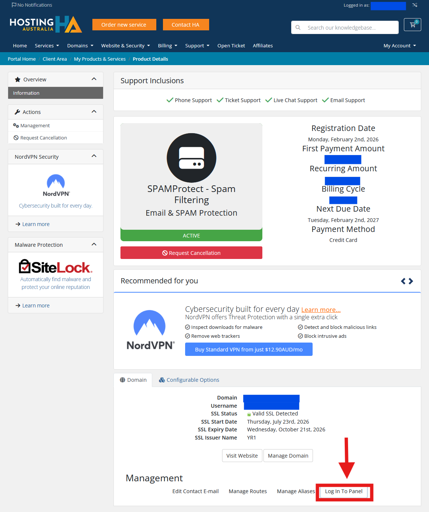Click the 'Live Chat Support' inclusion
429x512 pixels.
292,100
